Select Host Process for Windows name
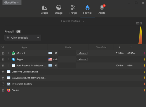This screenshot has width=146, height=107. (x=31, y=66)
